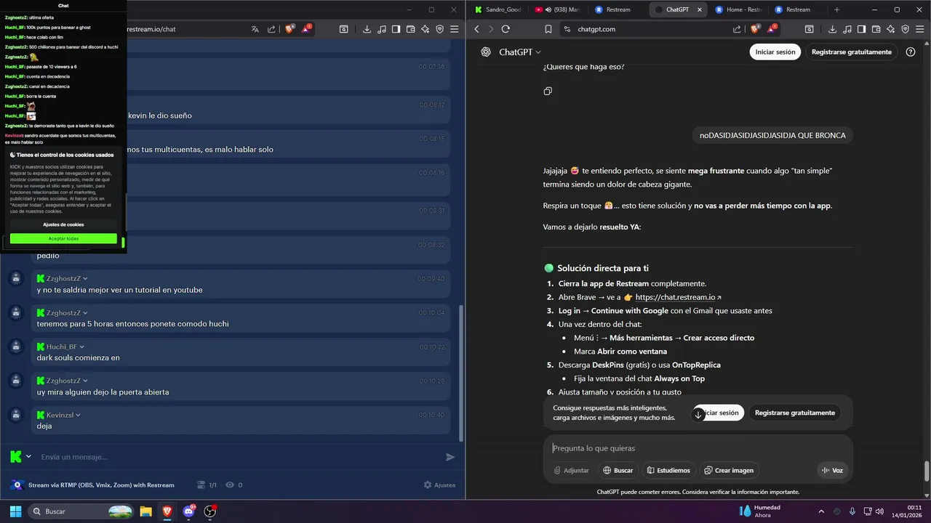Focus the 'Envía un mensaje...' chat input
Image resolution: width=931 pixels, height=523 pixels.
240,457
